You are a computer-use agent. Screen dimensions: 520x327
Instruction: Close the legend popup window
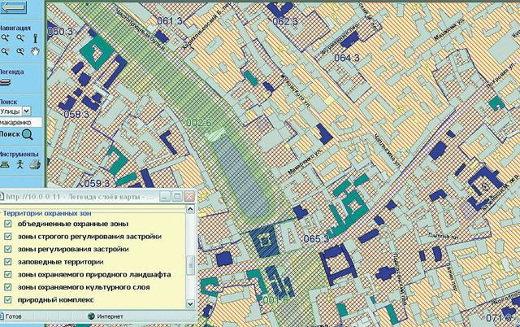189,196
